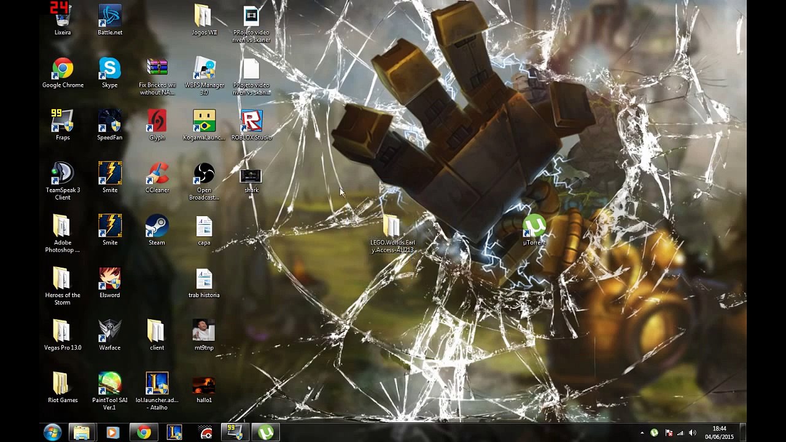Screen dimensions: 786x442
Task: Open the Action Center flag icon
Action: point(669,433)
